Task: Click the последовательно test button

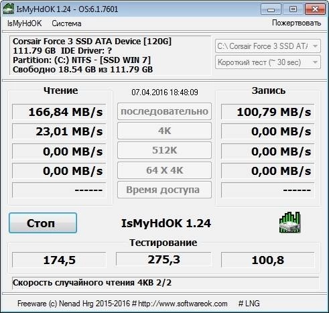Action: [164, 111]
